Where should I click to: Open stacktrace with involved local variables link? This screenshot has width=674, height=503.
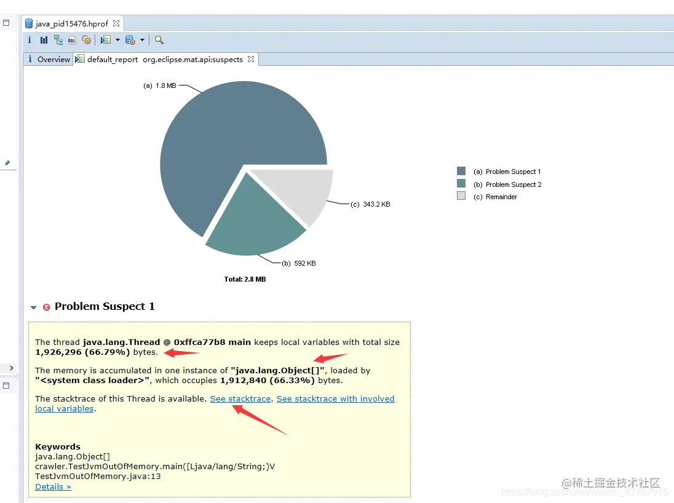[x=335, y=398]
